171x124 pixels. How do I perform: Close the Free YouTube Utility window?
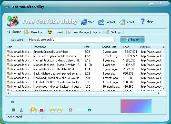click(161, 3)
